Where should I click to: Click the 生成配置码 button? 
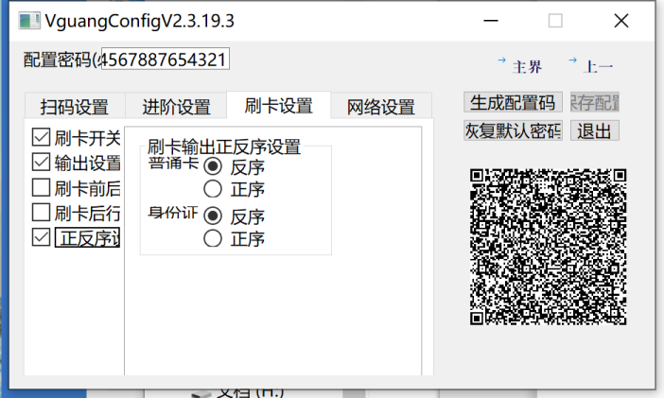pyautogui.click(x=513, y=102)
